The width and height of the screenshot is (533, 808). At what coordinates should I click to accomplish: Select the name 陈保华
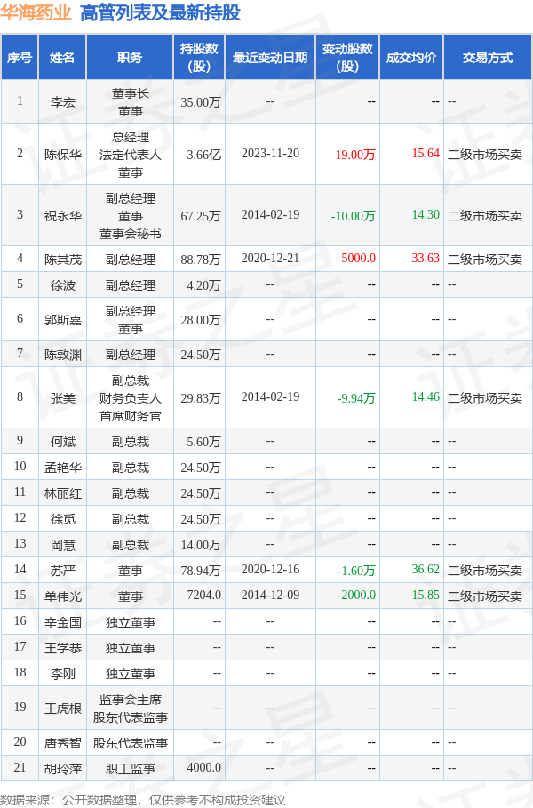pyautogui.click(x=63, y=154)
